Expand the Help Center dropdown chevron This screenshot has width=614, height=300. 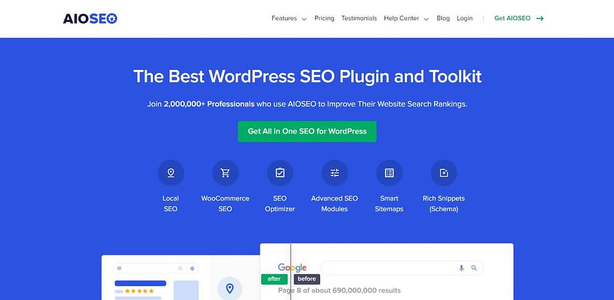(426, 19)
